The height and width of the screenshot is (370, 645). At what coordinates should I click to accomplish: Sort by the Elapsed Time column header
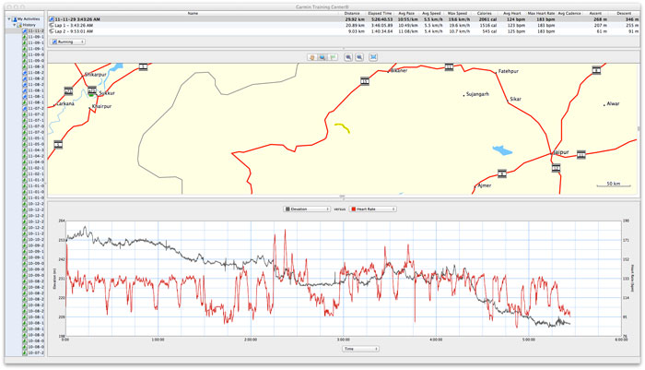(380, 14)
